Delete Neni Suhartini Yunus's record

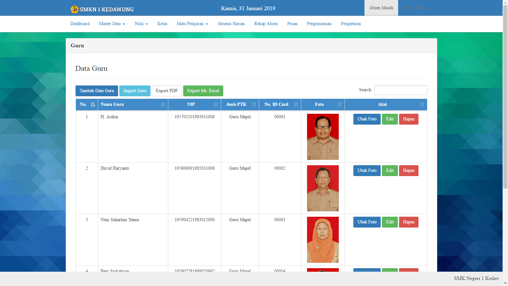click(409, 222)
